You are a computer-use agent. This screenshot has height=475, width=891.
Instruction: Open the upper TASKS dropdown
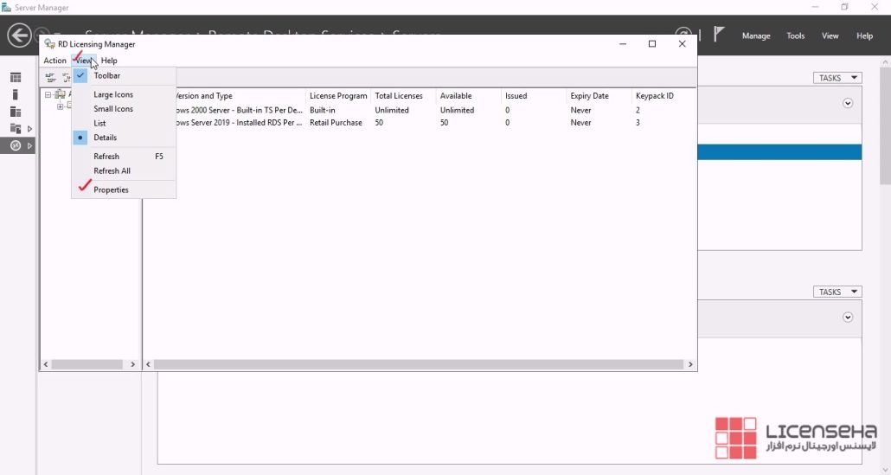(x=837, y=78)
